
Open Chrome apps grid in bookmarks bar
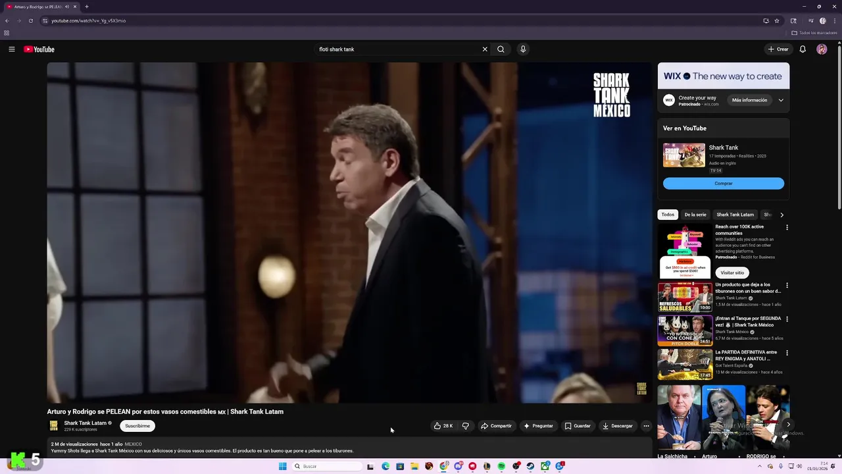pos(7,33)
